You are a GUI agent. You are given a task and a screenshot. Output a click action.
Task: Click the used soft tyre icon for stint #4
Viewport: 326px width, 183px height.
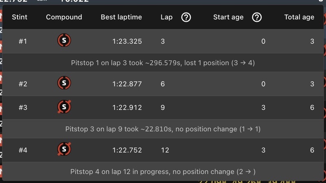tap(64, 150)
